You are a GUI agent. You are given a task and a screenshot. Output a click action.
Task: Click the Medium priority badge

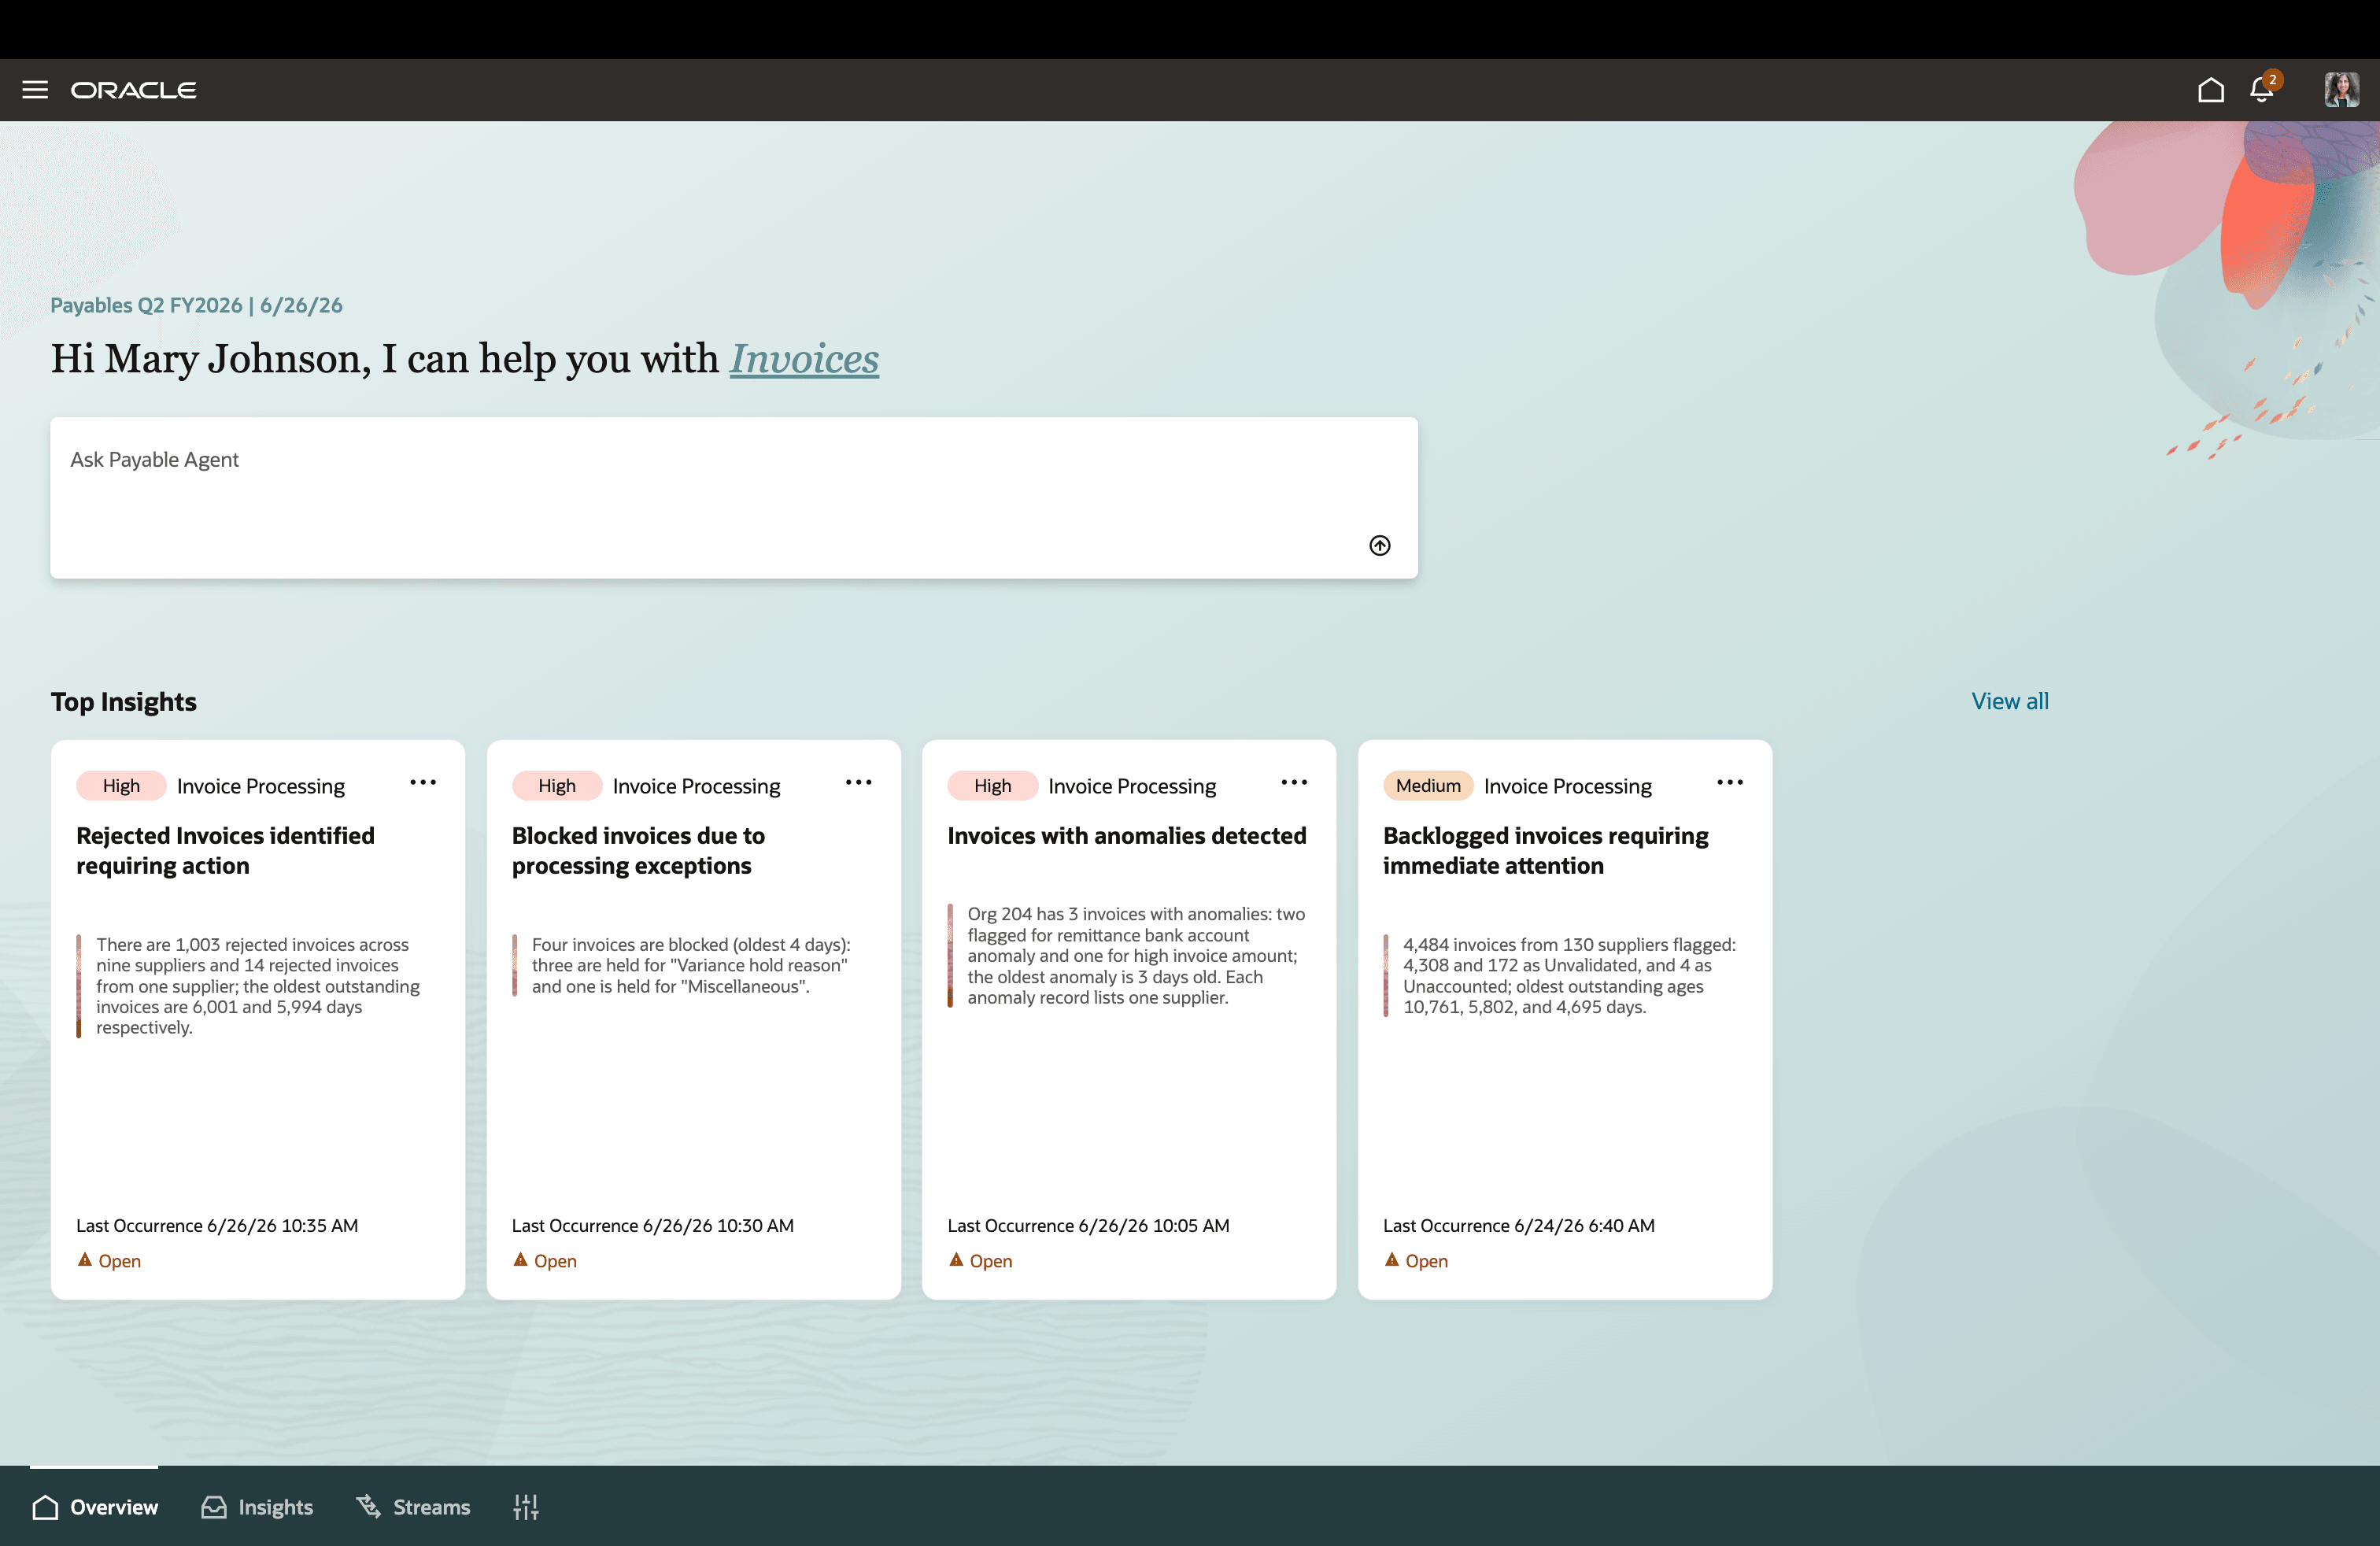pos(1428,786)
